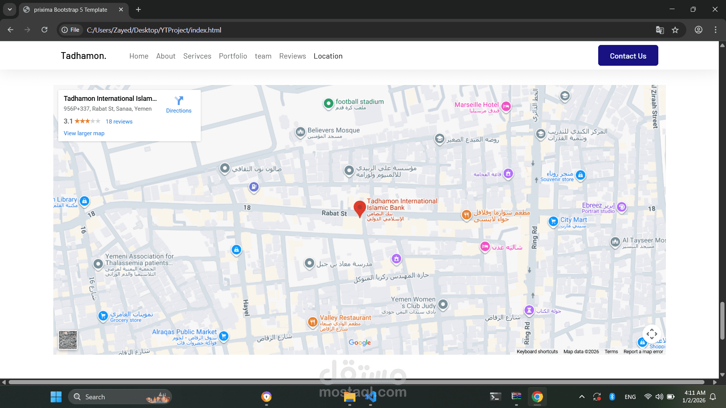
Task: Open Visual Studio Code from taskbar
Action: pos(371,397)
